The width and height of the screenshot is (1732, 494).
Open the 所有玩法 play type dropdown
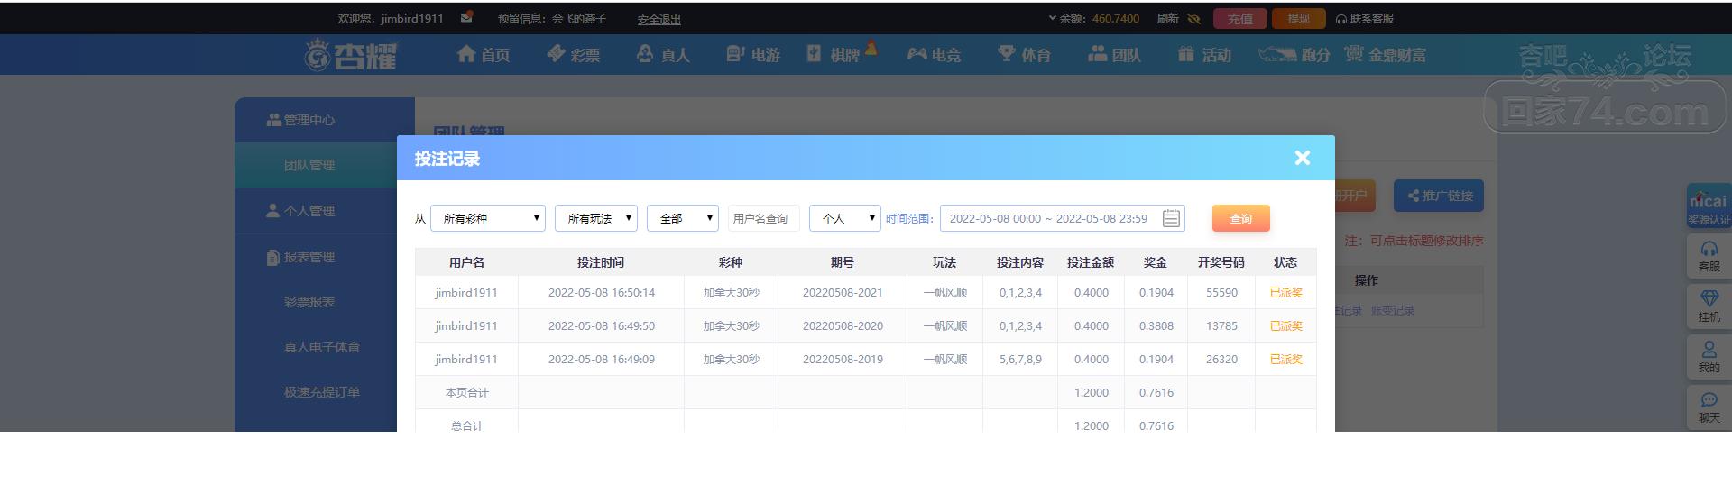[x=596, y=218]
